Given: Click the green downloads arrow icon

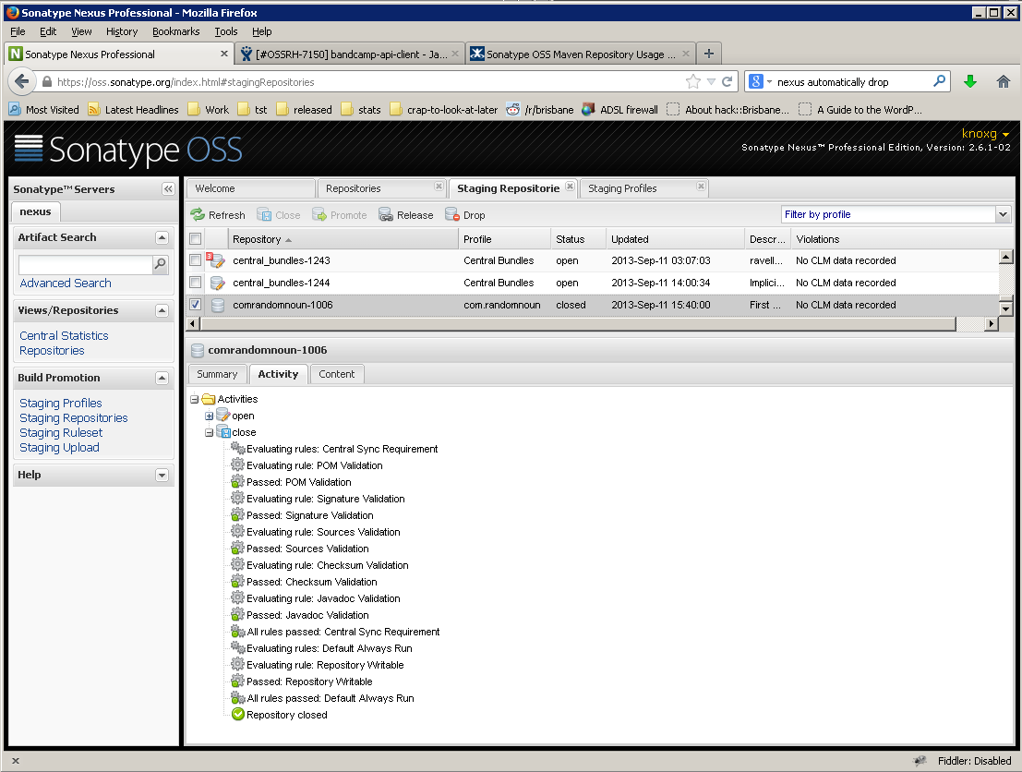Looking at the screenshot, I should tap(970, 81).
